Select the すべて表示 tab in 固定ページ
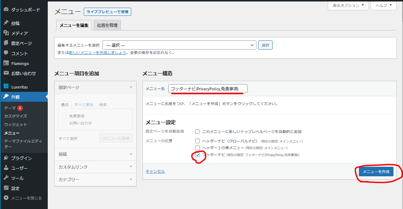Screen dimensions: 403x209 coord(84,105)
